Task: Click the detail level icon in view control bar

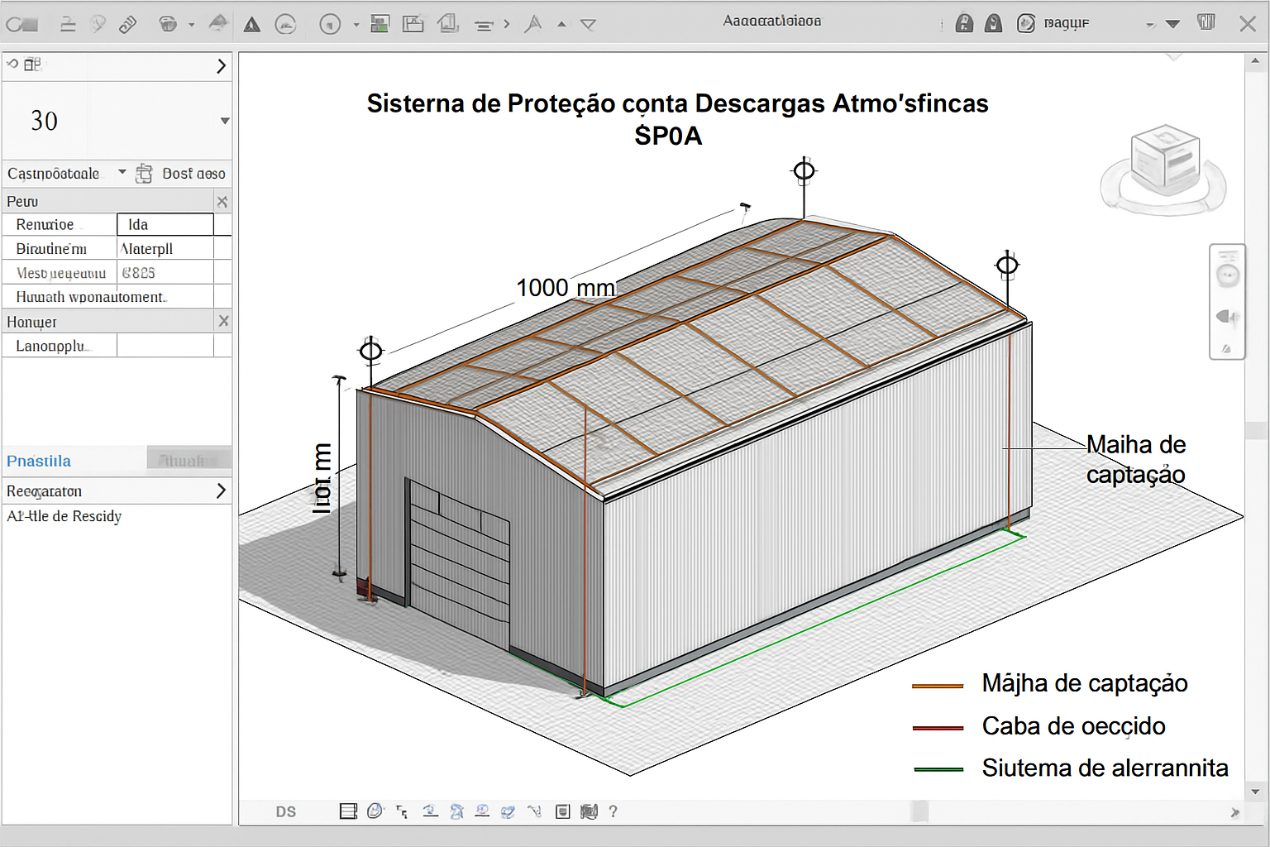Action: click(x=349, y=811)
